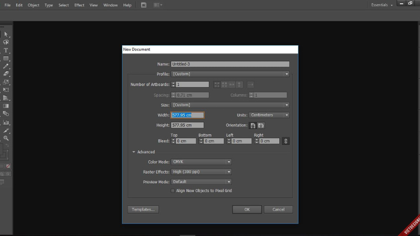Open the Window menu
420x236 pixels.
pos(110,5)
